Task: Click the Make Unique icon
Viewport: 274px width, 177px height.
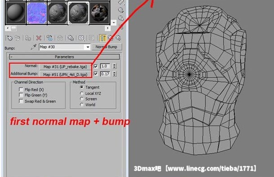Action: tap(60, 38)
